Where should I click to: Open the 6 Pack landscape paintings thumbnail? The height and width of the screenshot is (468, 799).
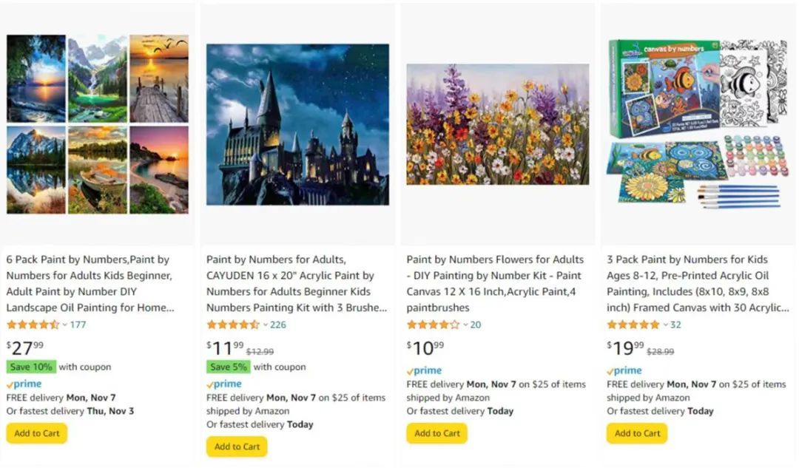[98, 124]
